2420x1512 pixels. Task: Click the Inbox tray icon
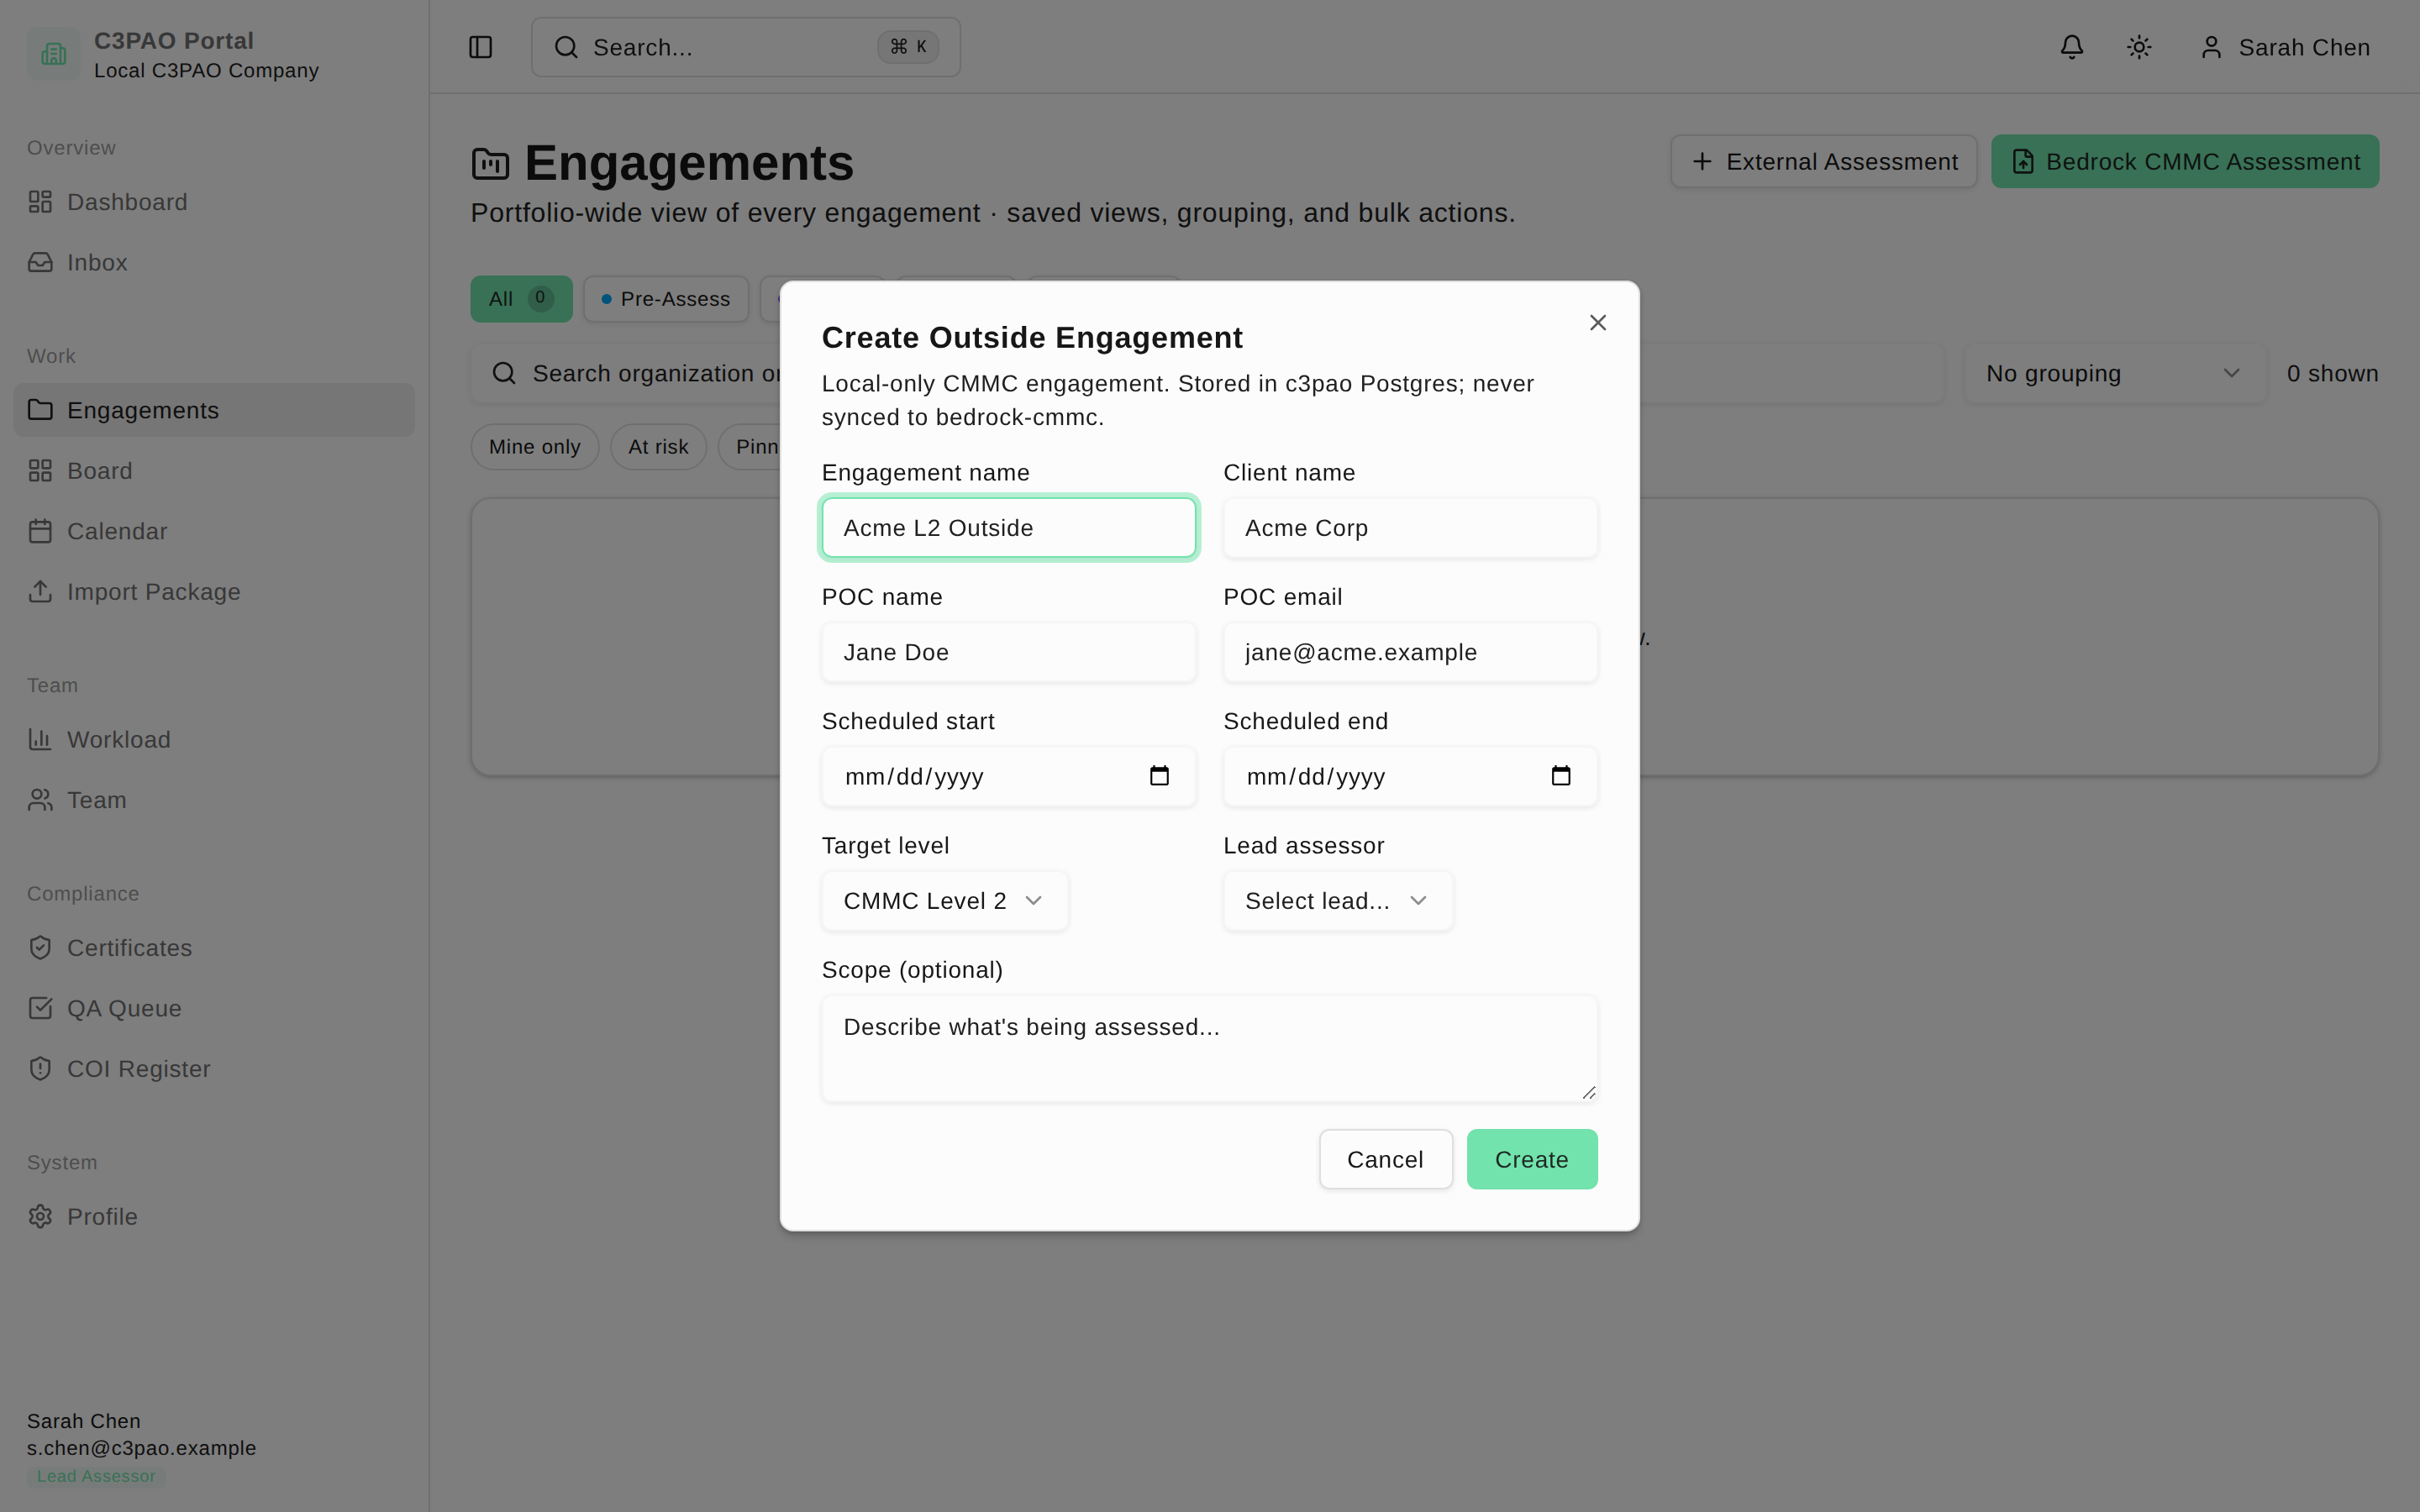(40, 262)
